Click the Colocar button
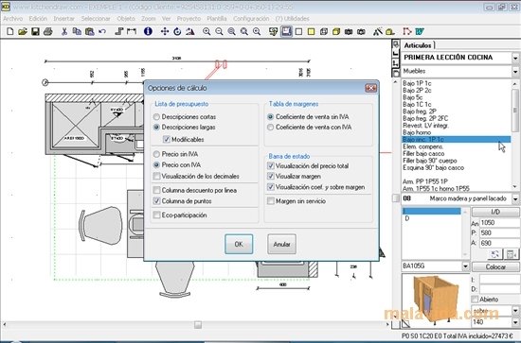The image size is (521, 343). click(495, 266)
